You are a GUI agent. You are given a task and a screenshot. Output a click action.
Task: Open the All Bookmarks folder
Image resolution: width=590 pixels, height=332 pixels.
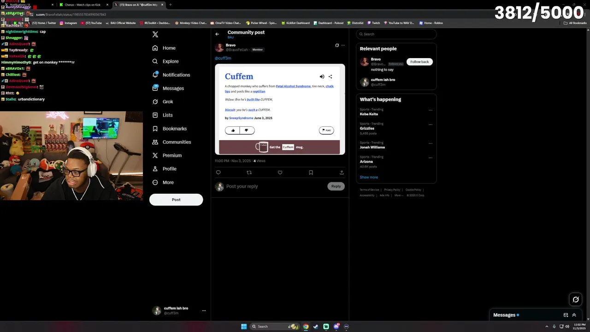tap(575, 23)
